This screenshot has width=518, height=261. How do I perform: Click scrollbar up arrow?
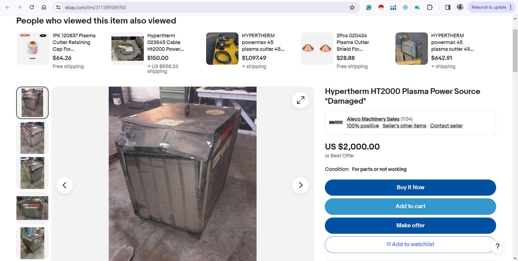pyautogui.click(x=515, y=19)
